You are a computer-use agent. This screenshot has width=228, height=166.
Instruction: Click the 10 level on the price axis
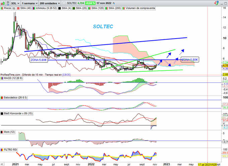pyautogui.click(x=225, y=38)
